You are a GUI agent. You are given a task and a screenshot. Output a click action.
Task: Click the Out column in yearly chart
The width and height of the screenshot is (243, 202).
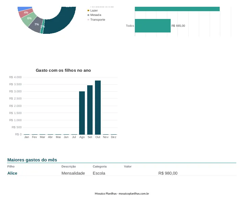click(98, 108)
